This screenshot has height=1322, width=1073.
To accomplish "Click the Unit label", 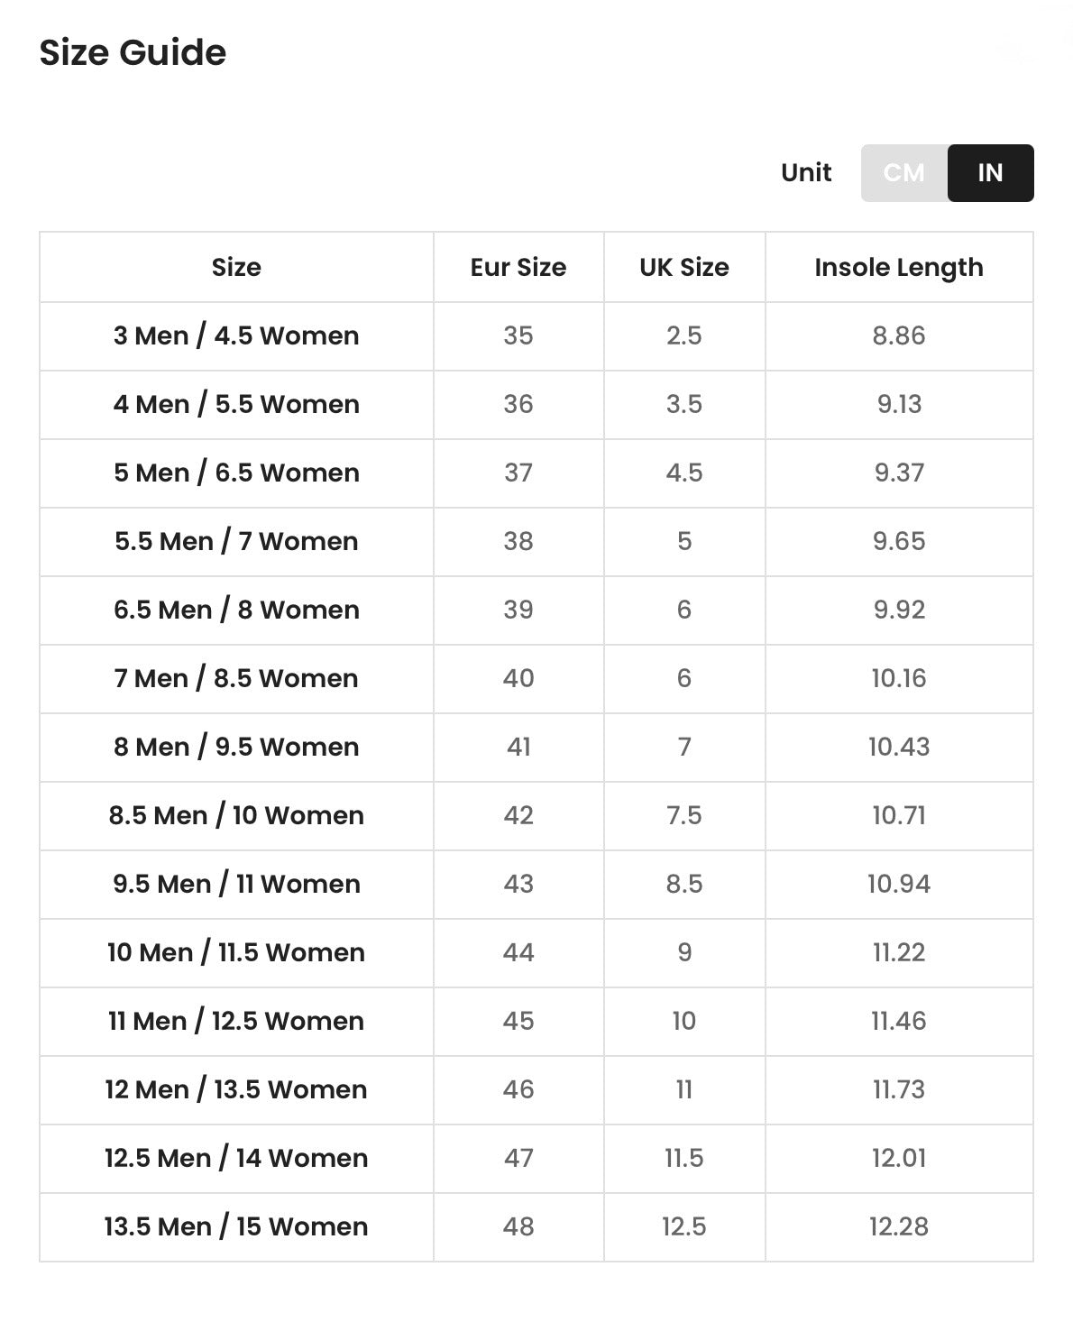I will [x=806, y=172].
